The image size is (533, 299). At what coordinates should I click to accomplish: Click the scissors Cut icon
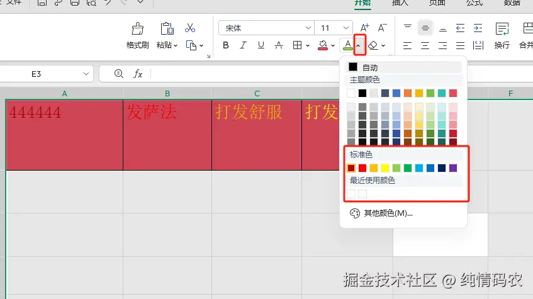coord(190,28)
